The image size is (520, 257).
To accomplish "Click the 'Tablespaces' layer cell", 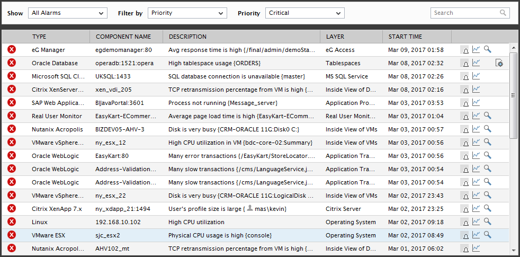I will (x=343, y=63).
